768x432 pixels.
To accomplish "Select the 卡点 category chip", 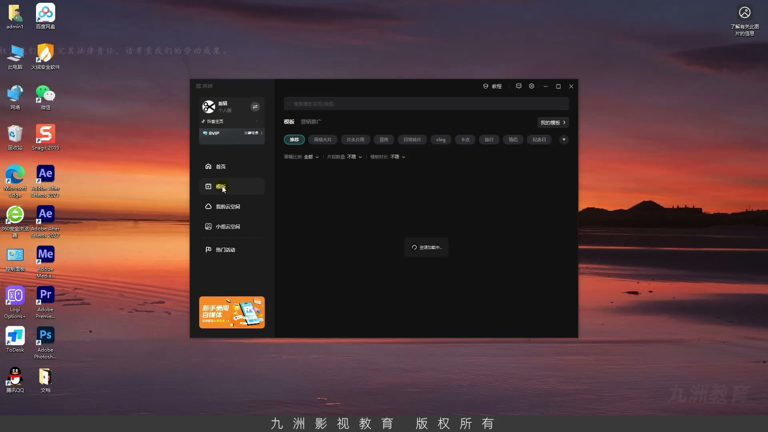I will tap(465, 140).
